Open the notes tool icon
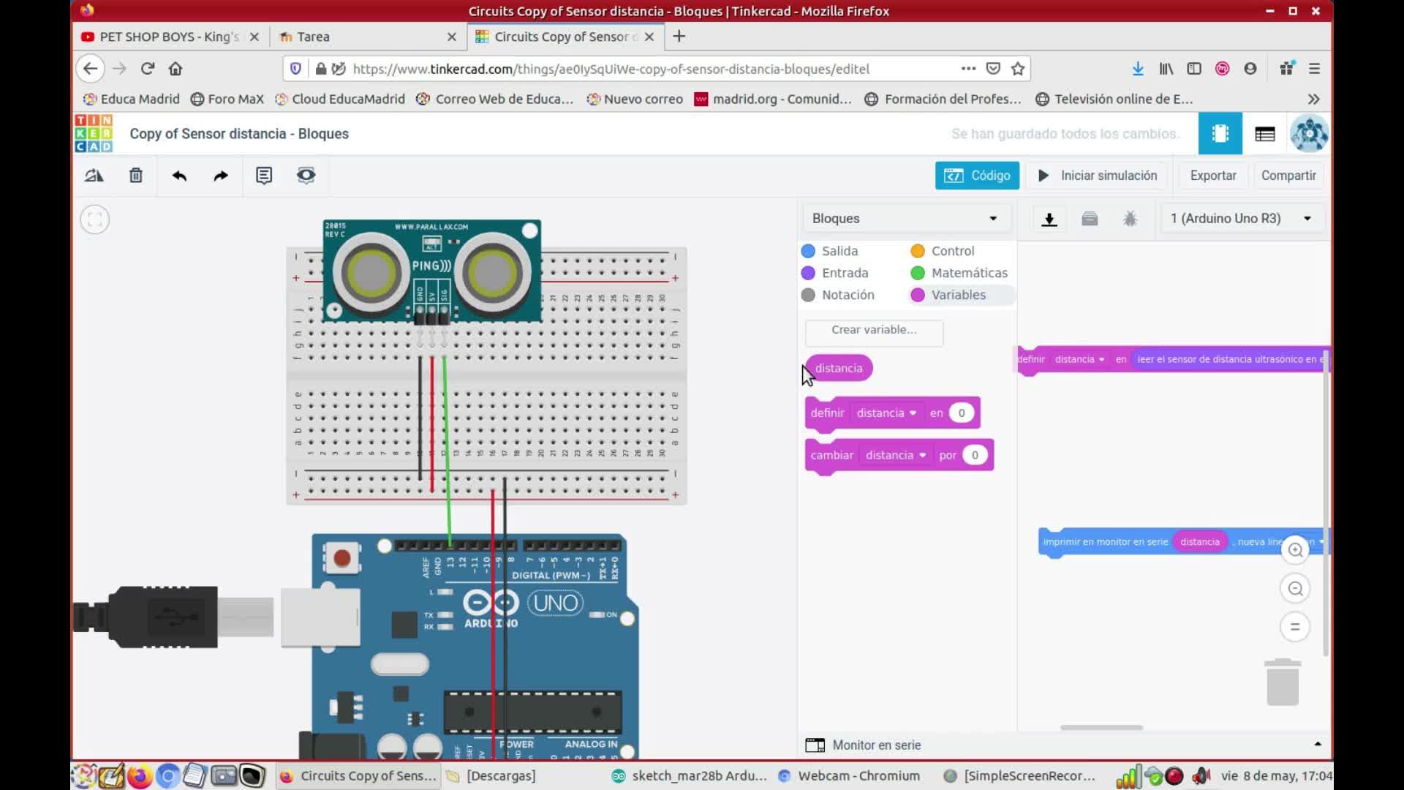The image size is (1404, 790). tap(264, 176)
